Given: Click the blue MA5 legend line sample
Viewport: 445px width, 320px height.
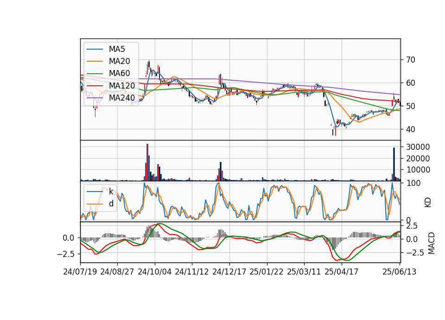Looking at the screenshot, I should tap(95, 49).
